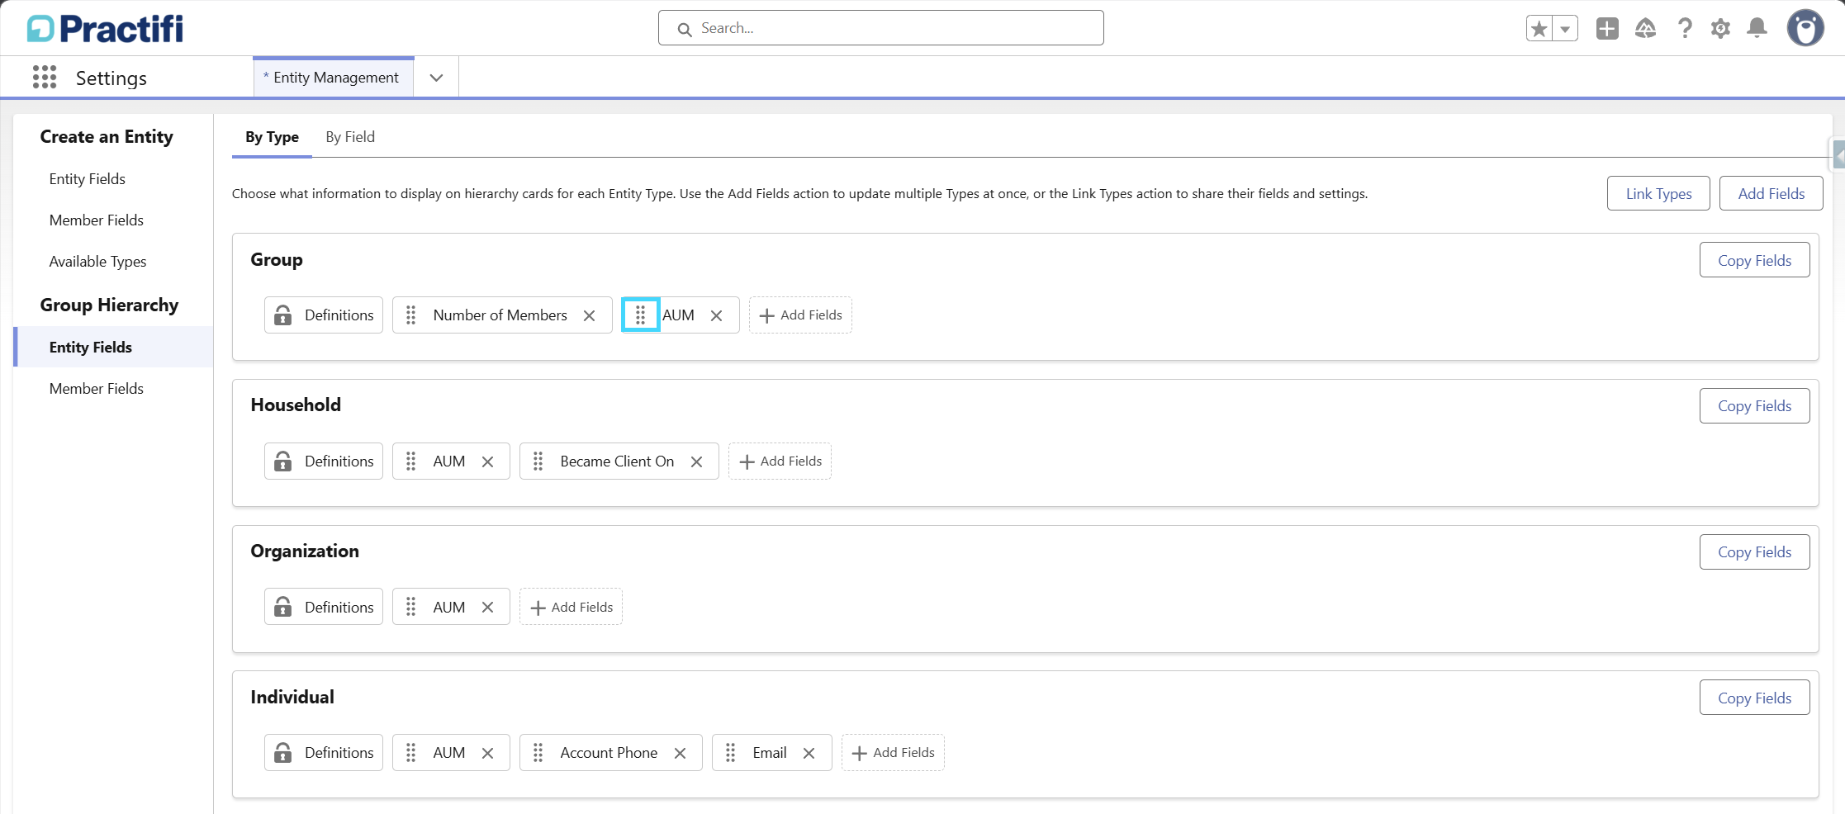Click the Number of Members label

(x=500, y=315)
